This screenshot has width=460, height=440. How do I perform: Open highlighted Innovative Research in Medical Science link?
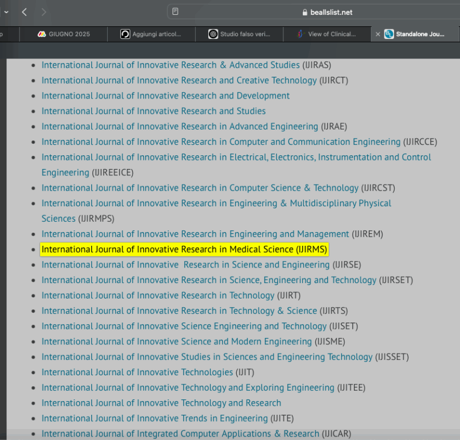(184, 249)
